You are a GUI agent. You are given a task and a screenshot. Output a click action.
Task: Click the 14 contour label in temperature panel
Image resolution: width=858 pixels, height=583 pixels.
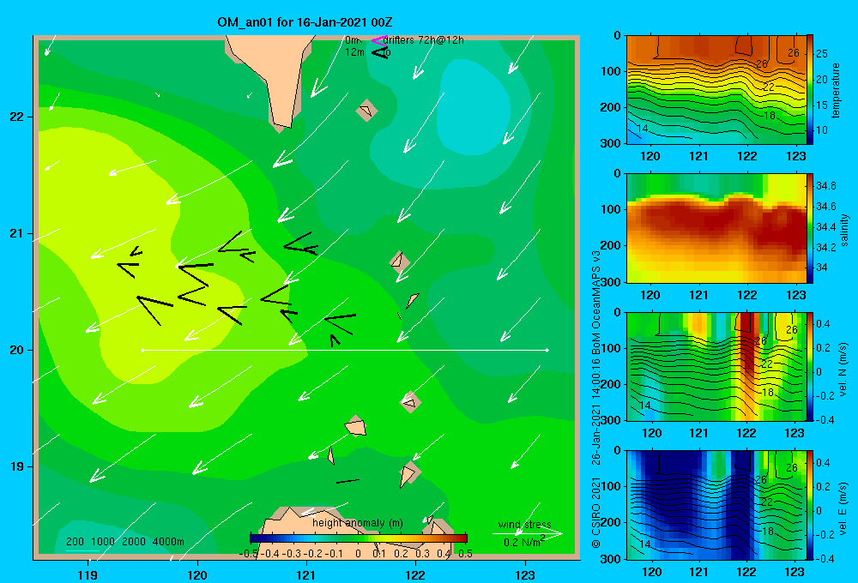click(643, 129)
